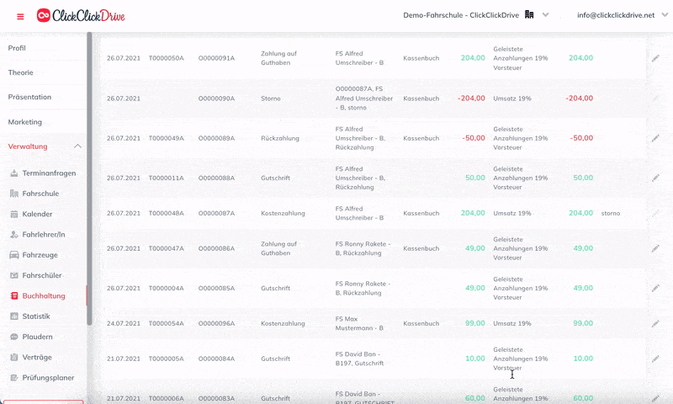673x404 pixels.
Task: Open the Präsentation menu item
Action: coord(29,97)
